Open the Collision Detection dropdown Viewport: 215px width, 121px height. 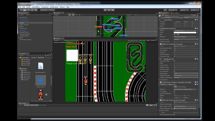pyautogui.click(x=186, y=78)
